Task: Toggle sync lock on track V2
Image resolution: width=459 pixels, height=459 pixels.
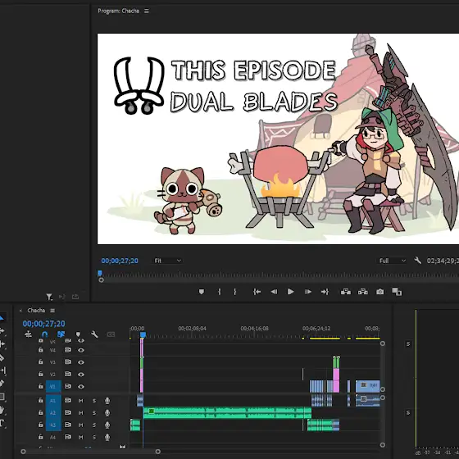Action: (68, 374)
